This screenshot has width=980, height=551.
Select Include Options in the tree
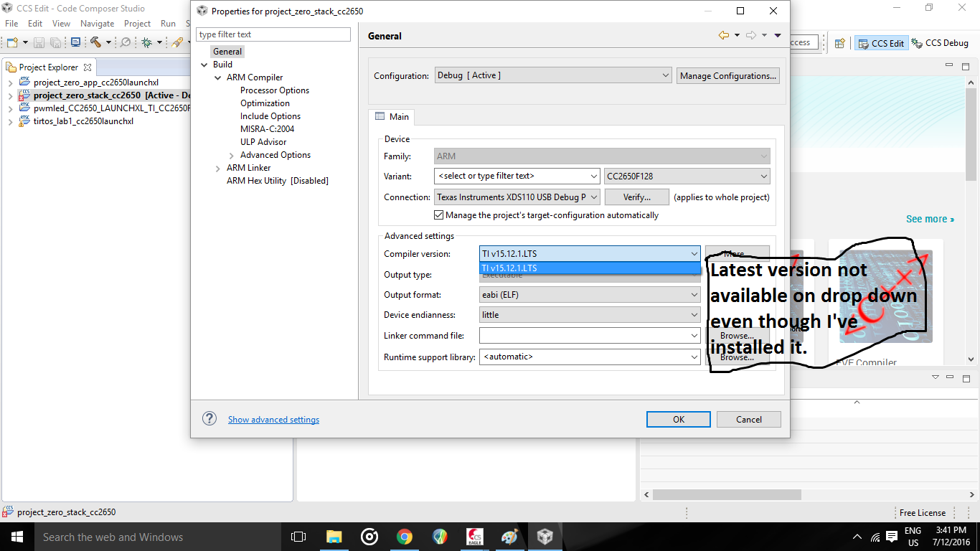[x=270, y=116]
